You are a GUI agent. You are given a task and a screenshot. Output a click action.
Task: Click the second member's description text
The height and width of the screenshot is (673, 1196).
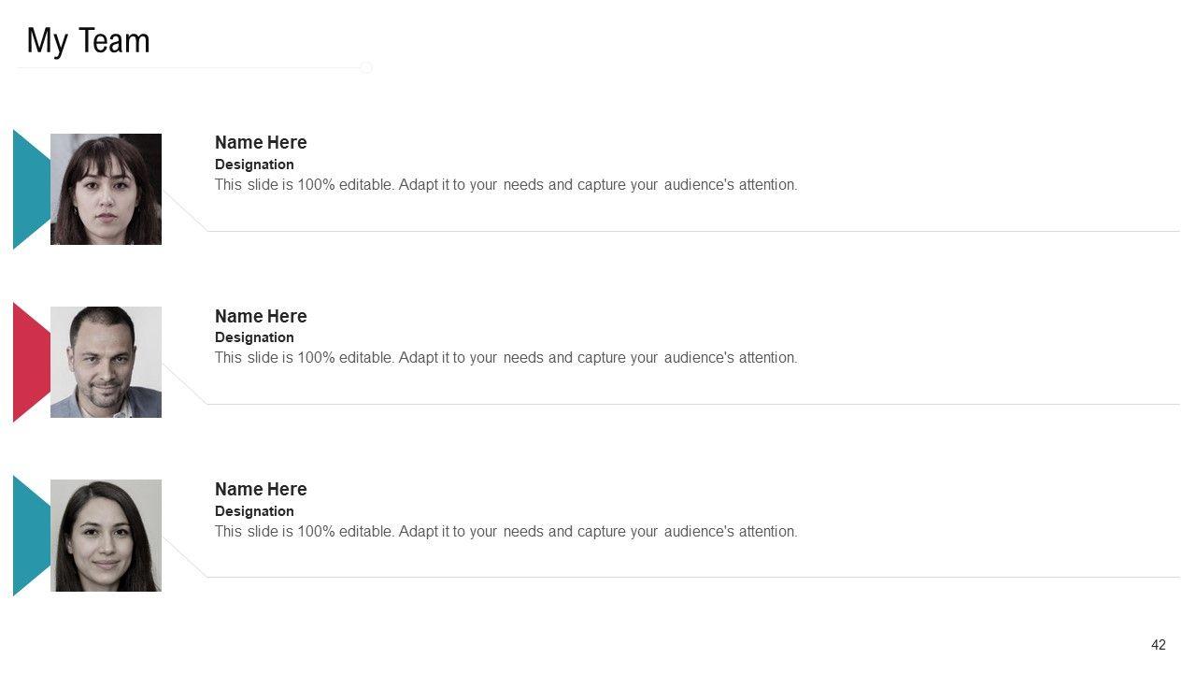click(505, 358)
